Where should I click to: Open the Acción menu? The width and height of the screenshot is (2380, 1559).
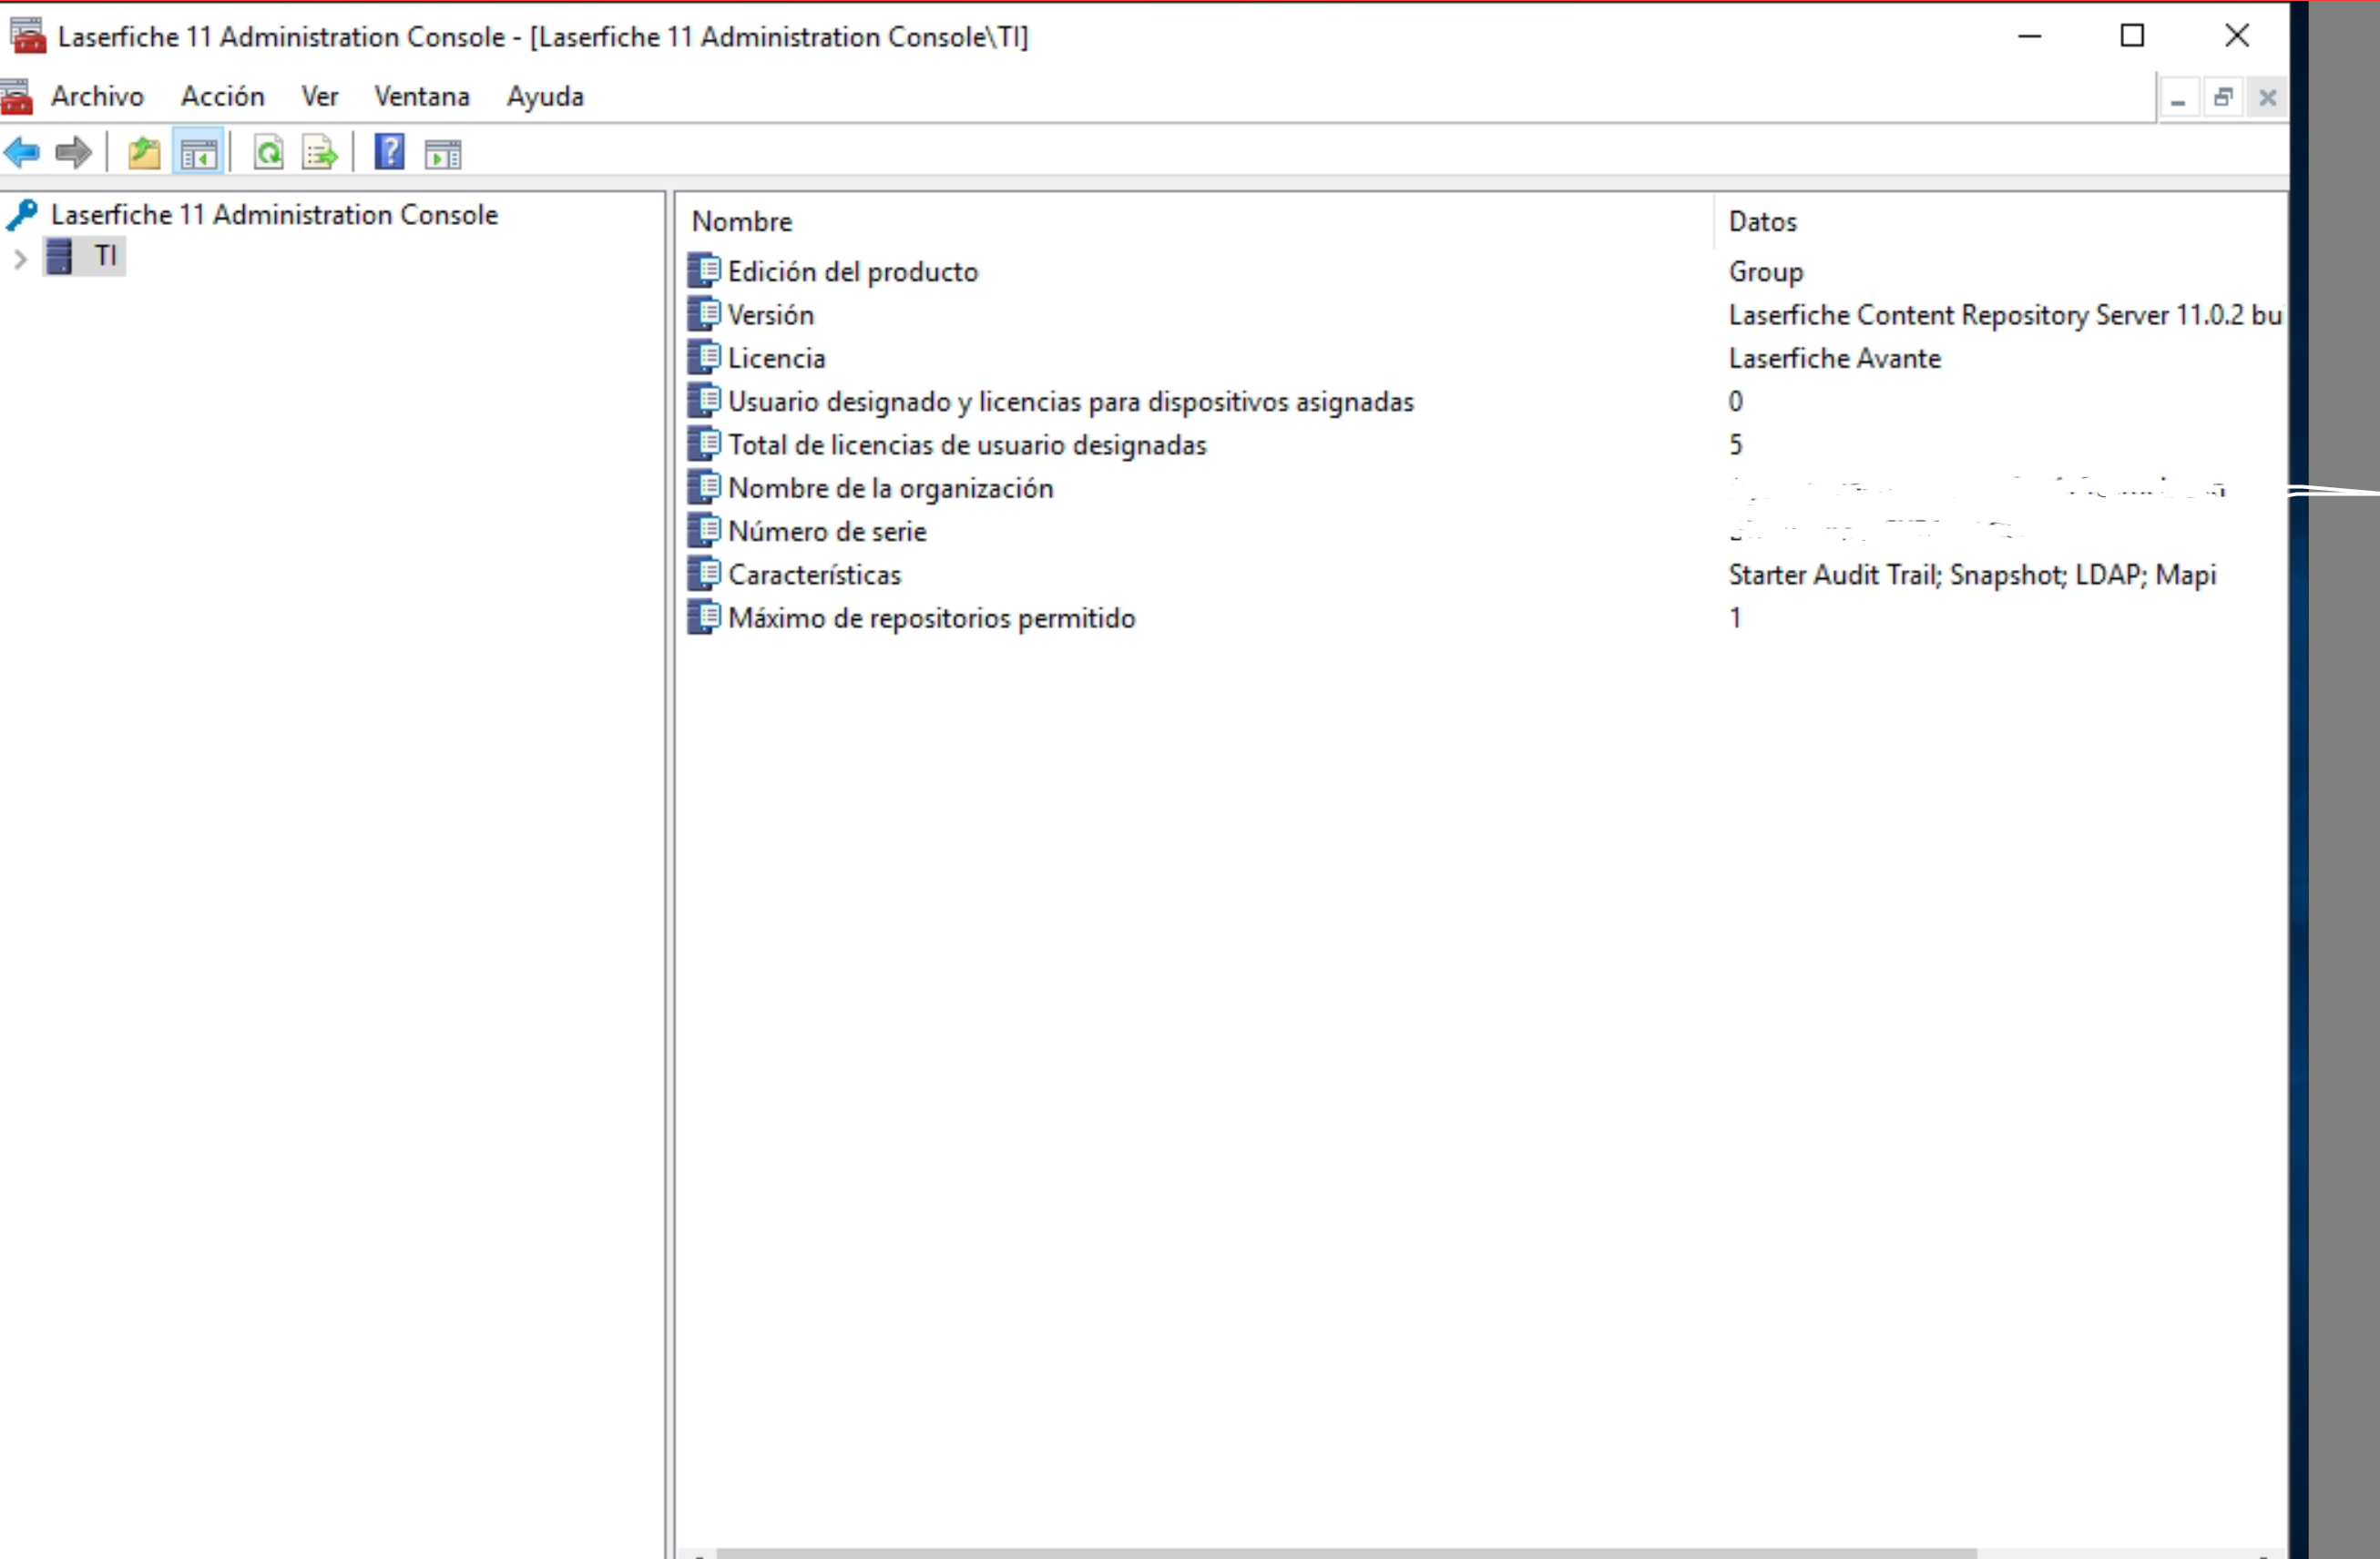click(x=223, y=96)
